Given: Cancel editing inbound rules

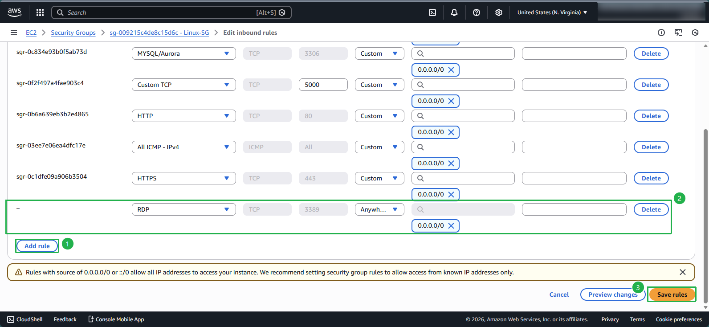Looking at the screenshot, I should point(559,294).
